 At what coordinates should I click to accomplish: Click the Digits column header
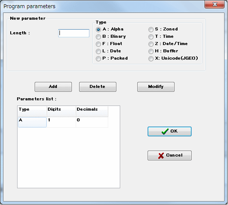tap(61, 112)
